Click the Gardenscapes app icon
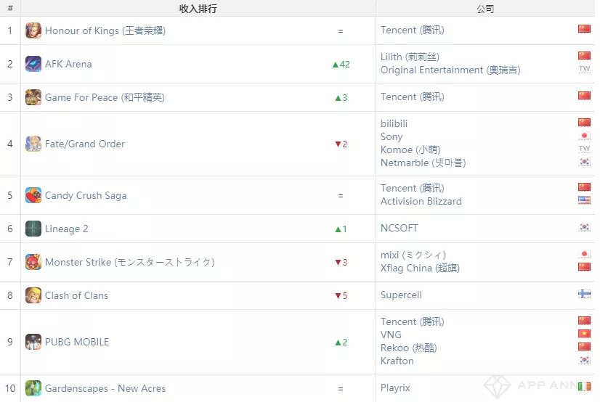Viewport: 600px width, 402px height. (33, 388)
